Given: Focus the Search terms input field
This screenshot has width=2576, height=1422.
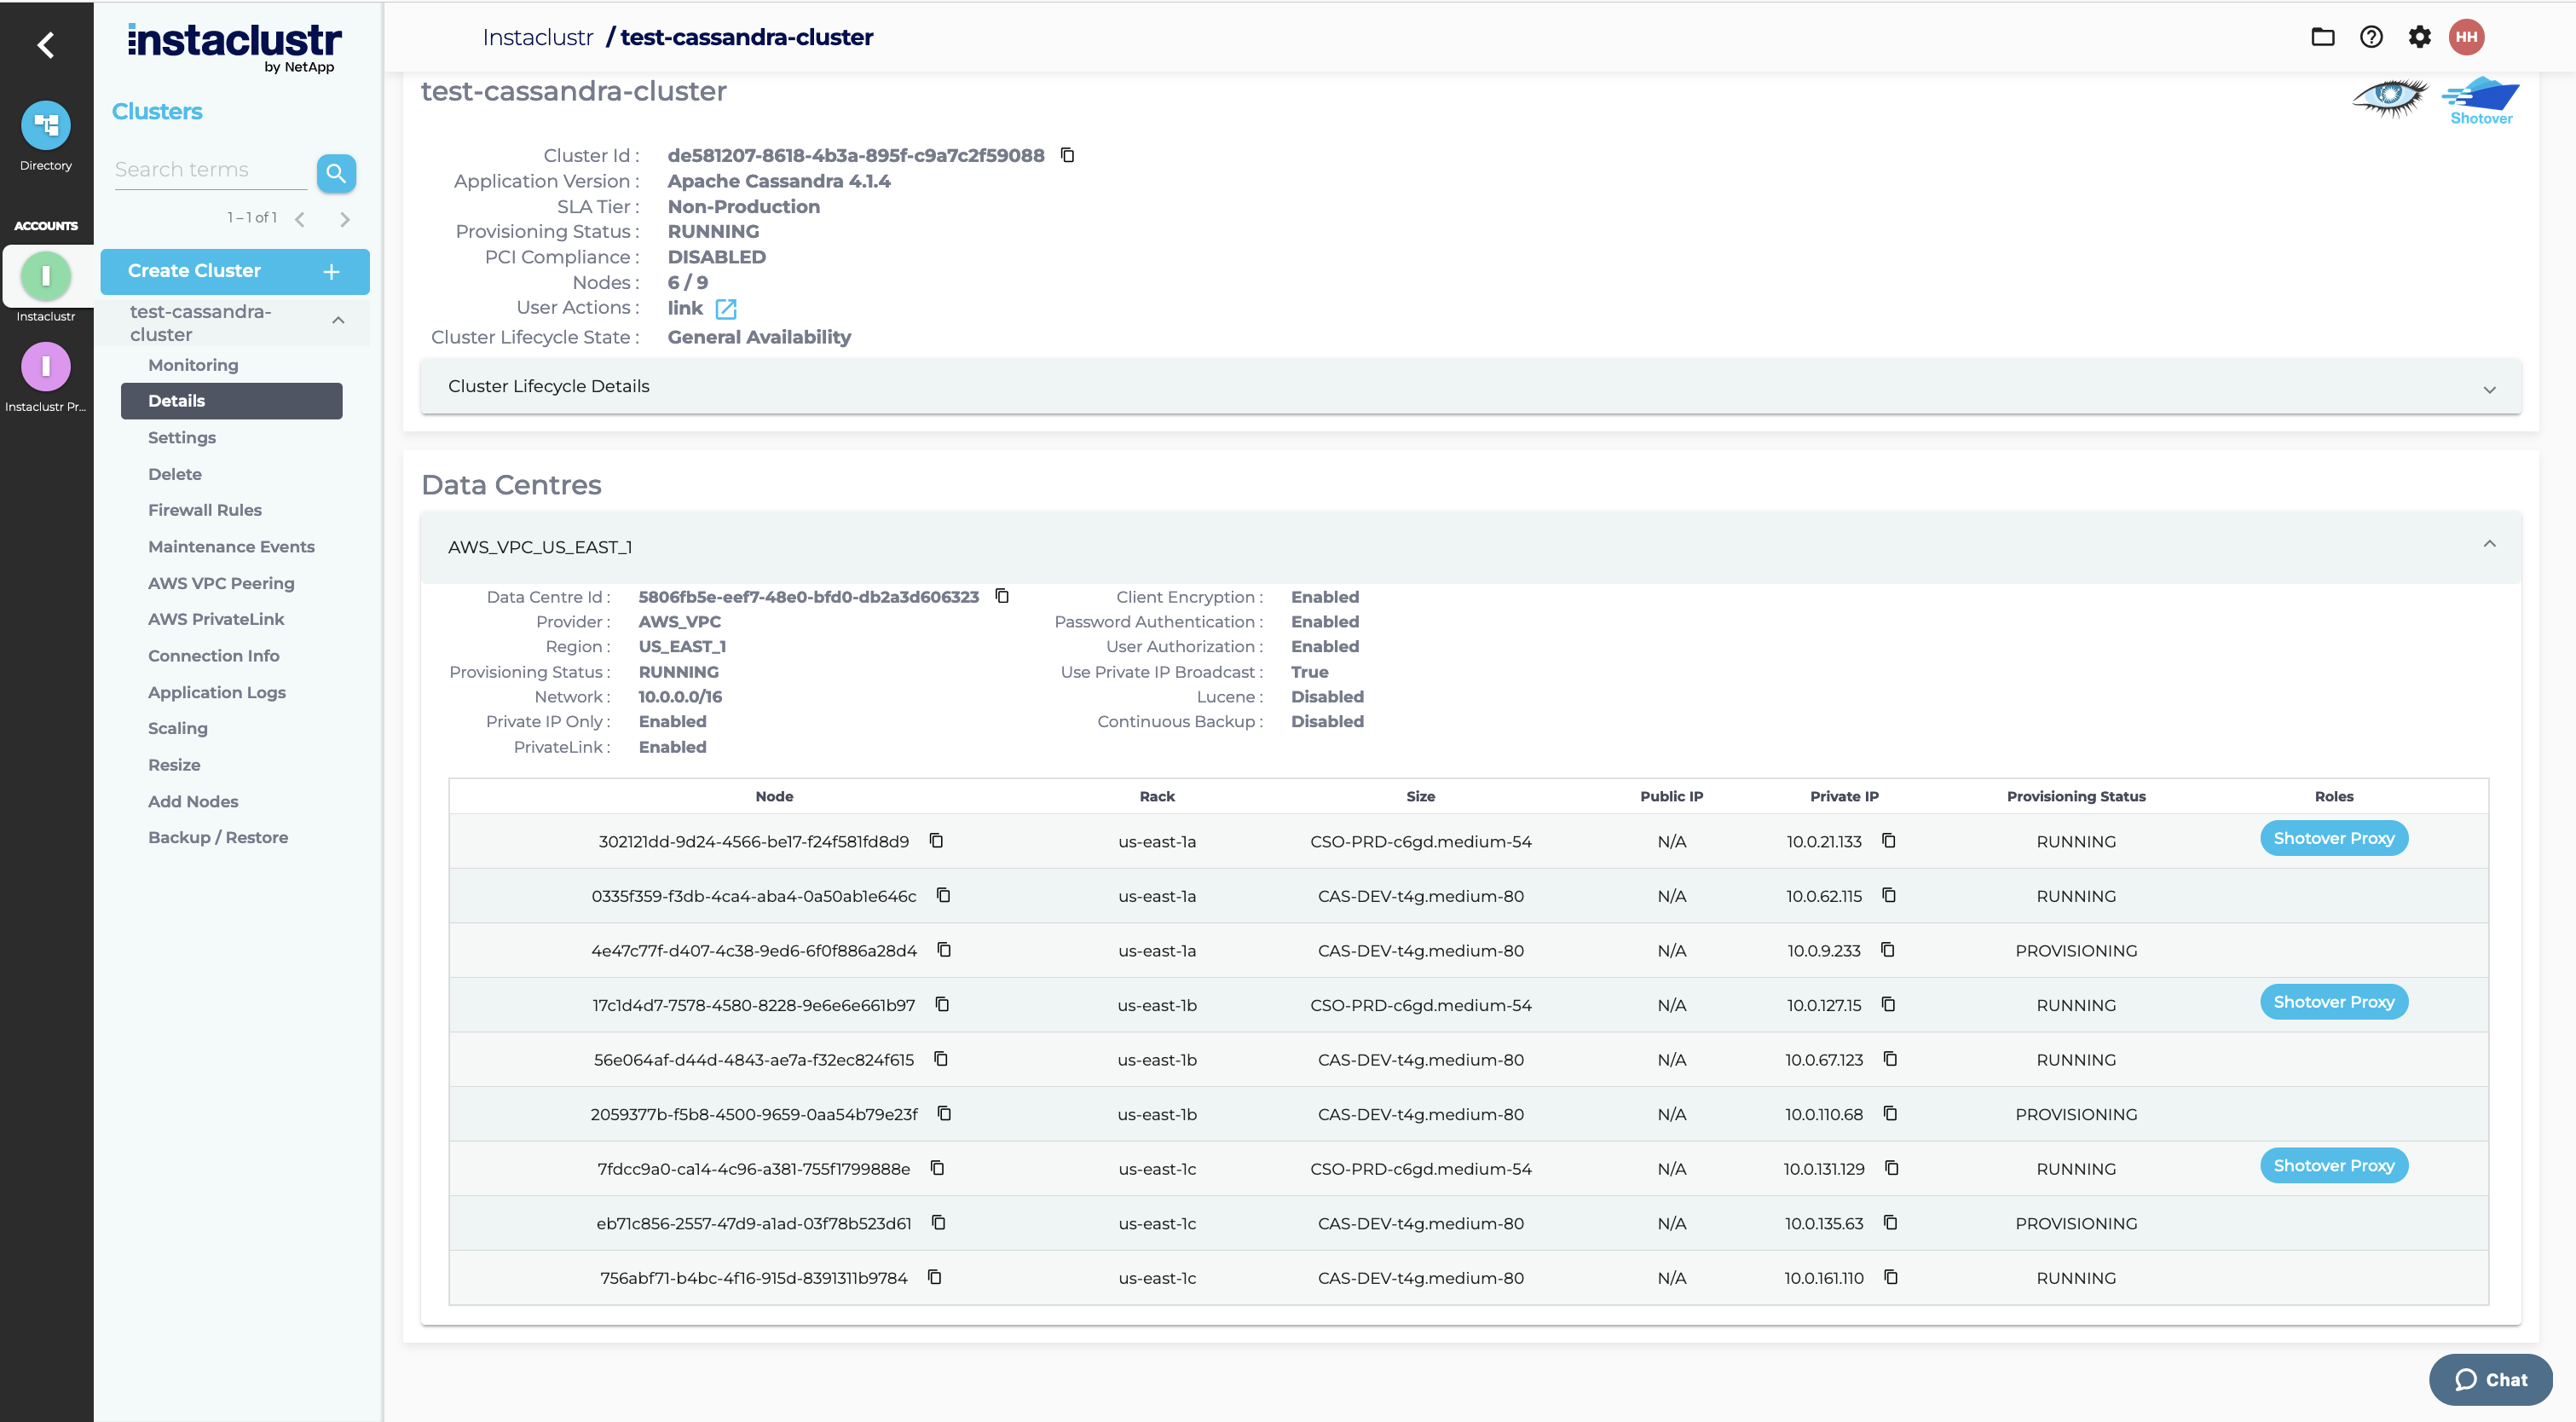Looking at the screenshot, I should (210, 170).
